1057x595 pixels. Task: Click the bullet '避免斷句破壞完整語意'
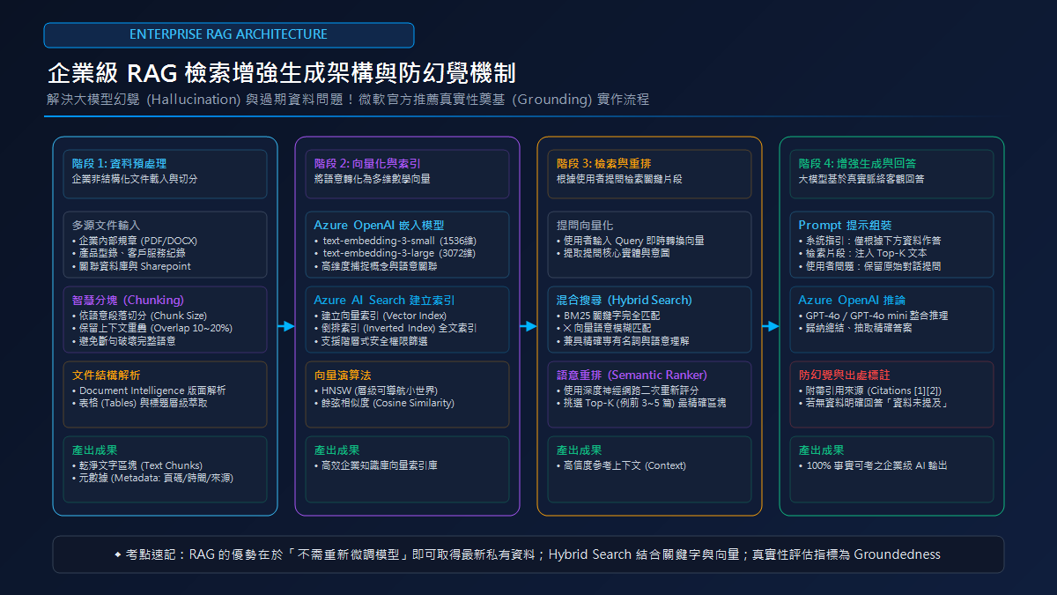(x=127, y=340)
